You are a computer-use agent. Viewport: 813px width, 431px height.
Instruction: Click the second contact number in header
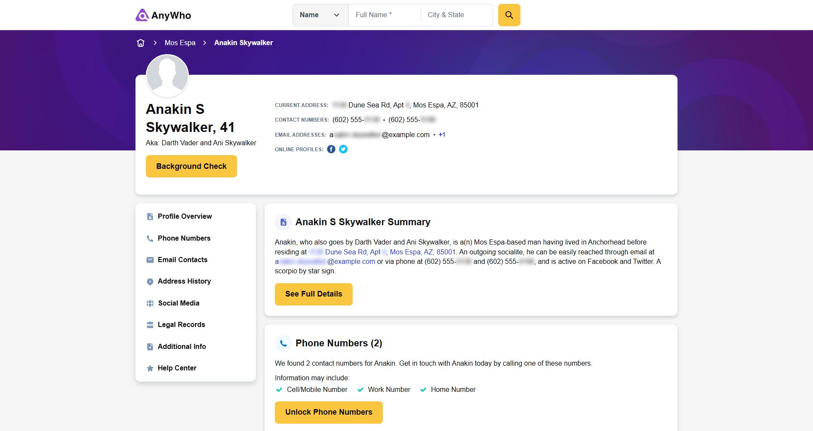(x=412, y=120)
